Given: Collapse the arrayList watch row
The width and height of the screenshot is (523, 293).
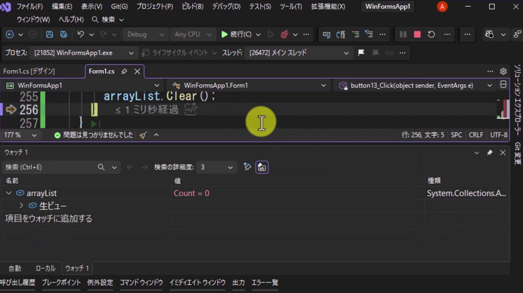Looking at the screenshot, I should [x=9, y=193].
